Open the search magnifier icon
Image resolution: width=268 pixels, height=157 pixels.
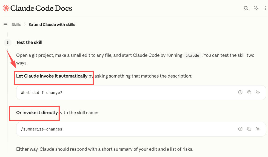246,8
